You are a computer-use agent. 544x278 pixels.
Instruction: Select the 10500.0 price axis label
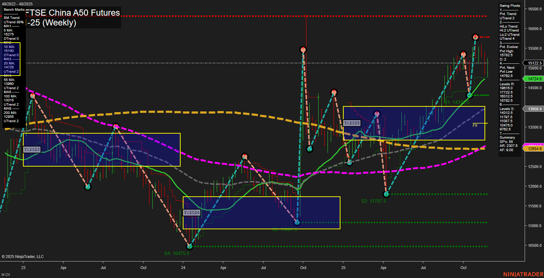coord(534,245)
